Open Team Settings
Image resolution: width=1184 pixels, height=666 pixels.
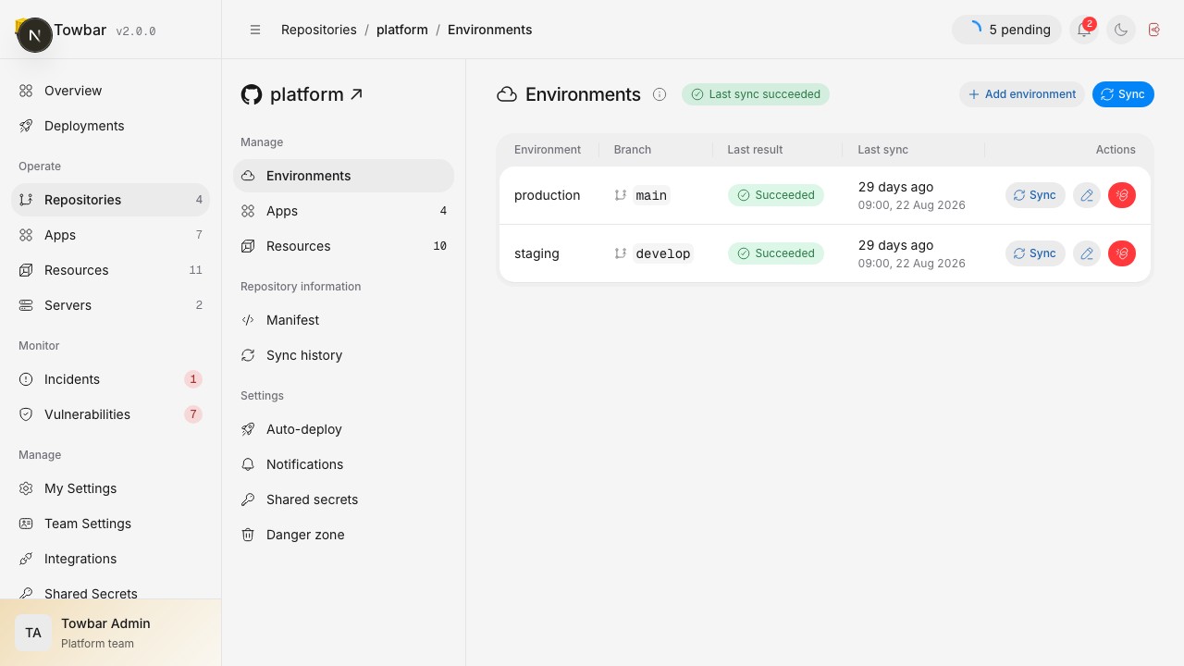tap(111, 524)
